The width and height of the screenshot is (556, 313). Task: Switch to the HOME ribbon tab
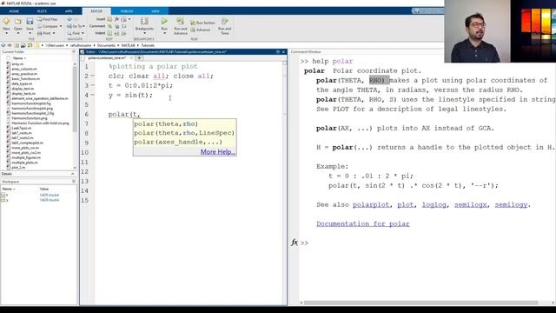(14, 11)
